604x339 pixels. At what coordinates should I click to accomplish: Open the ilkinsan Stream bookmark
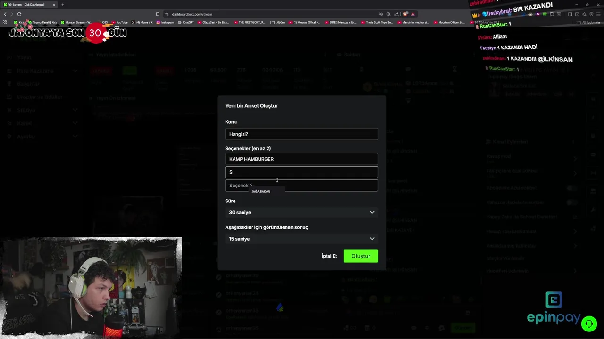pyautogui.click(x=76, y=22)
